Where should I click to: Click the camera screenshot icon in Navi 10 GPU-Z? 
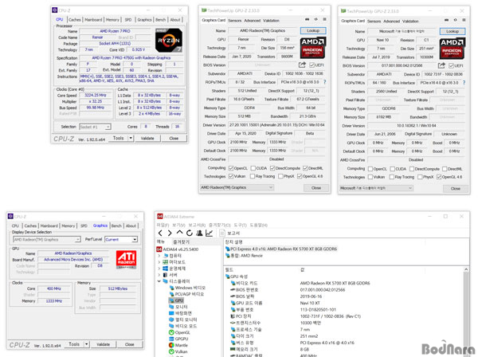tap(446, 20)
